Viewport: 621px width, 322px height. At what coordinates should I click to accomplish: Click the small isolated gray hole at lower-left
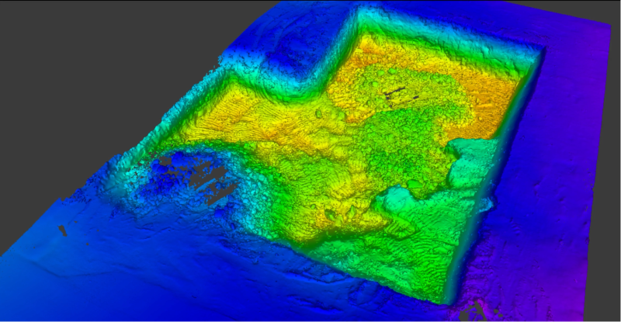click(x=63, y=230)
